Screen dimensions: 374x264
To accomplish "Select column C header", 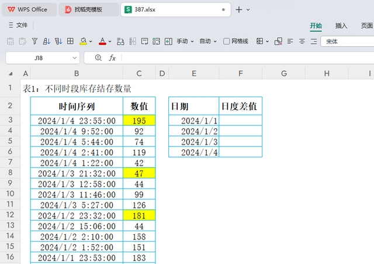I will [x=139, y=73].
